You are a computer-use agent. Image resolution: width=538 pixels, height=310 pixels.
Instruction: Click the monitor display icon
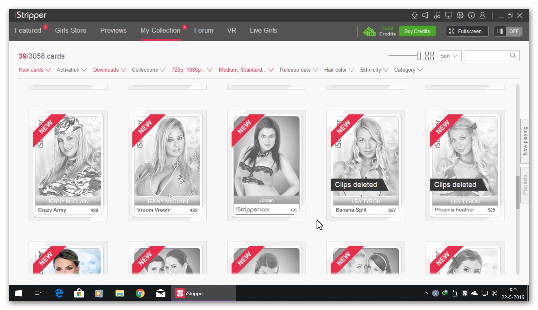449,15
